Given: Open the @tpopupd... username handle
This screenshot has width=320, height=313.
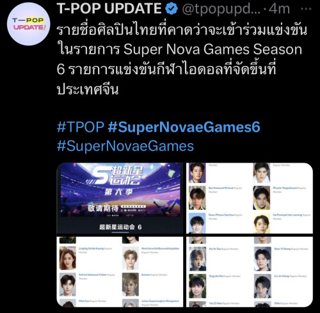Looking at the screenshot, I should point(221,9).
